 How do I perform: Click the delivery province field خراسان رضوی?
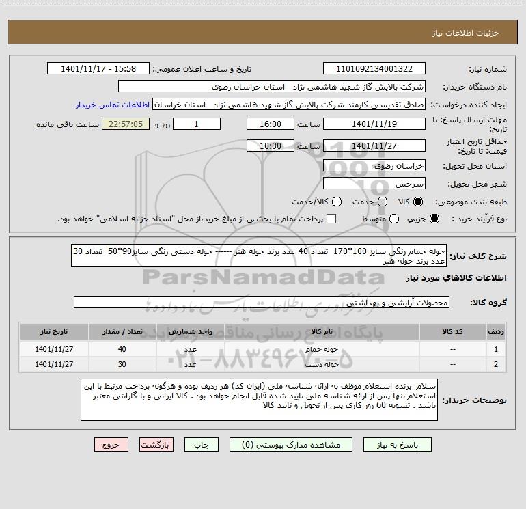tap(374, 166)
